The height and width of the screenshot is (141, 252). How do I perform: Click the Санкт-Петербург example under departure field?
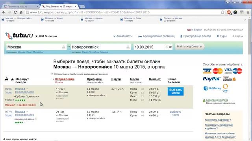tap(35, 52)
